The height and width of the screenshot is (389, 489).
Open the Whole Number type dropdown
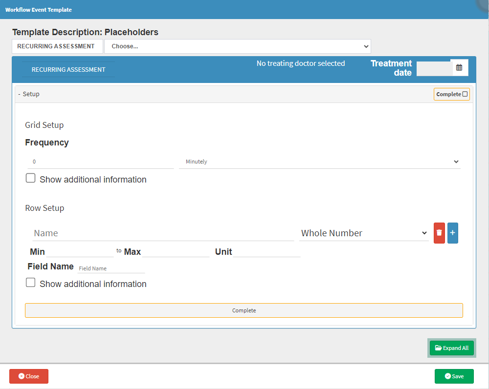coord(364,233)
